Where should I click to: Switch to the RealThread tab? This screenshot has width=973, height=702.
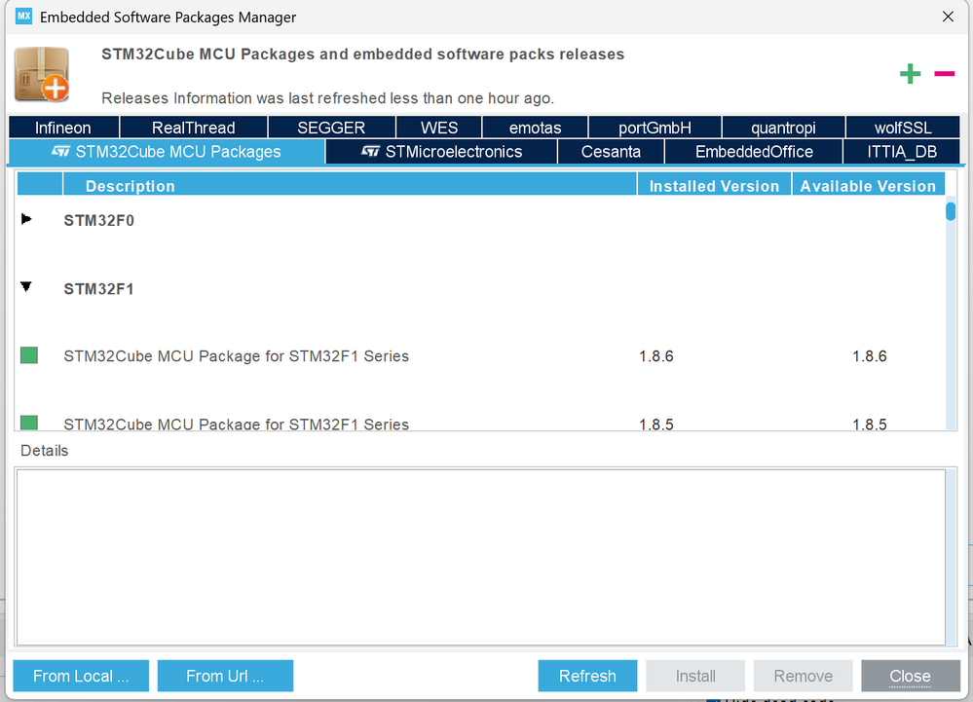tap(194, 128)
